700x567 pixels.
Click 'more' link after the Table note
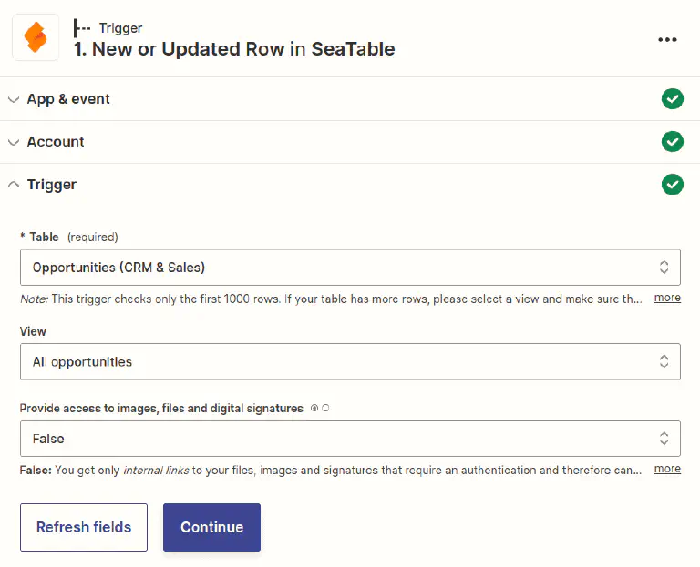coord(667,298)
